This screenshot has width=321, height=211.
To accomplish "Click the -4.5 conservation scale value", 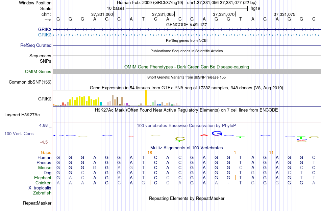I will (44, 142).
